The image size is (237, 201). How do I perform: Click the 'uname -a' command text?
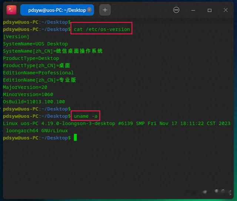[86, 116]
